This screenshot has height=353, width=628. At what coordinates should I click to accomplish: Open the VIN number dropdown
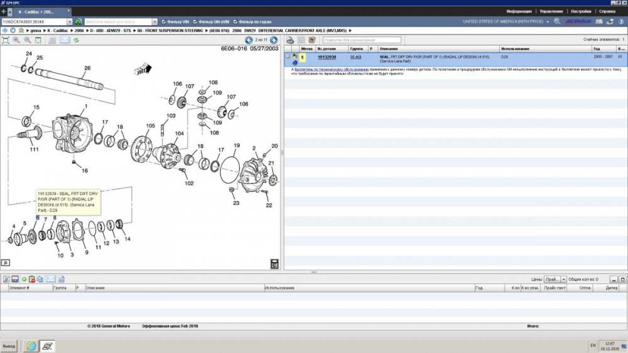pyautogui.click(x=70, y=21)
